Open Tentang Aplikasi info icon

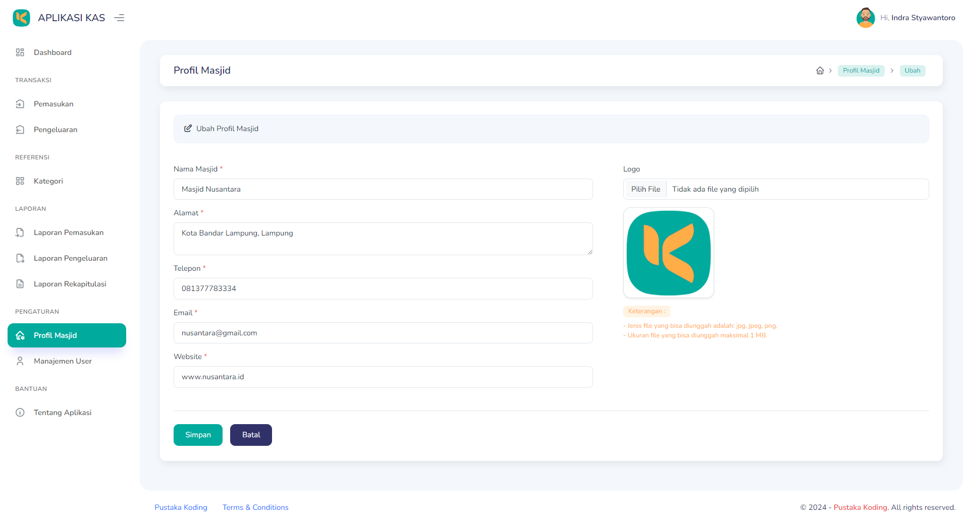pyautogui.click(x=20, y=412)
